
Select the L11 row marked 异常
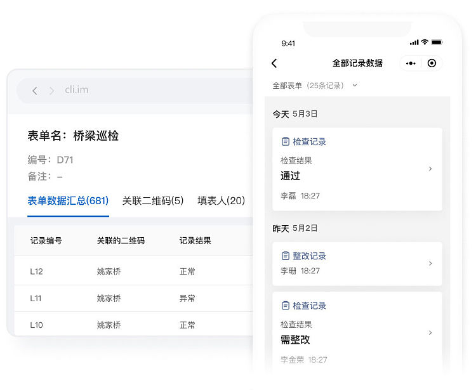click(x=187, y=298)
